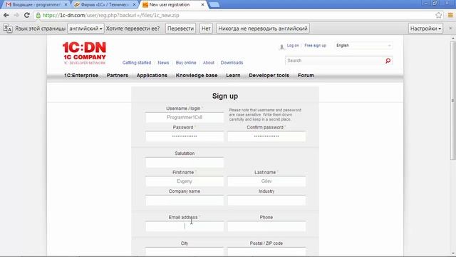
Task: Close the Фирма 1С tab
Action: click(135, 5)
